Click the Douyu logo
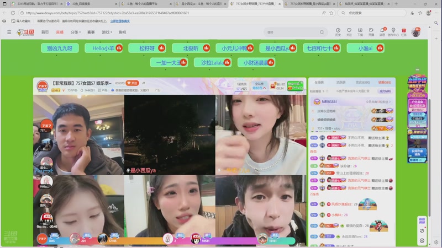This screenshot has width=442, height=248. click(x=25, y=33)
